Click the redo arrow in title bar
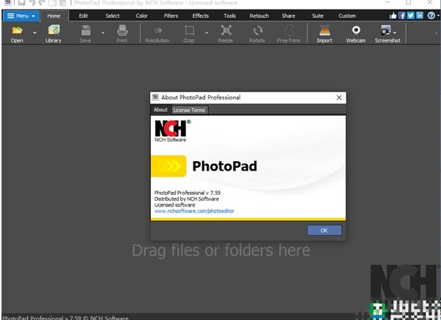 (x=42, y=3)
